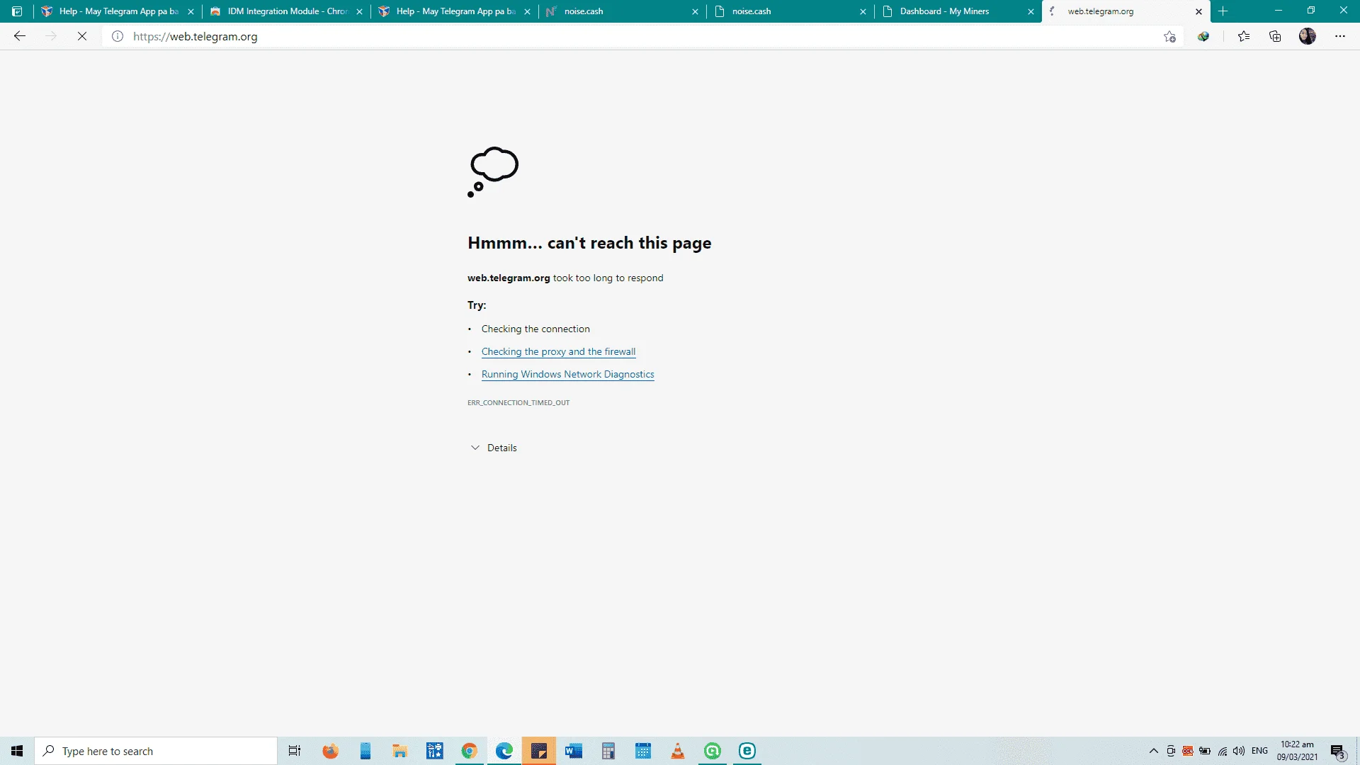Open the blue phone app on taskbar
The image size is (1360, 765).
click(365, 751)
